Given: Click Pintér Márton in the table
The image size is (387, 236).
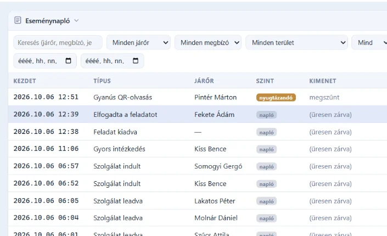Looking at the screenshot, I should click(216, 97).
